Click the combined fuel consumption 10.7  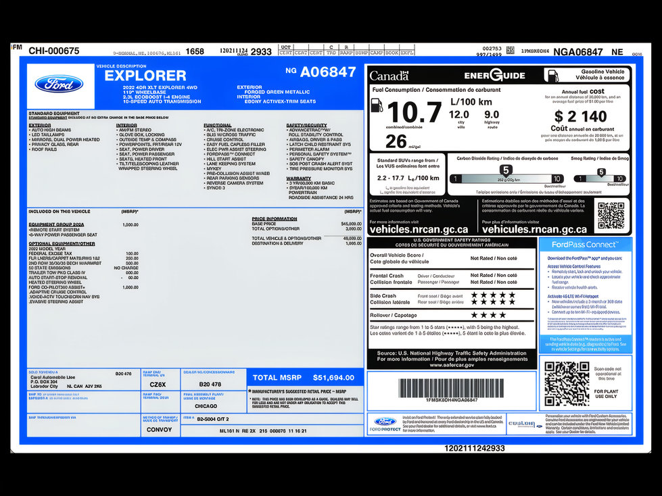[x=414, y=112]
